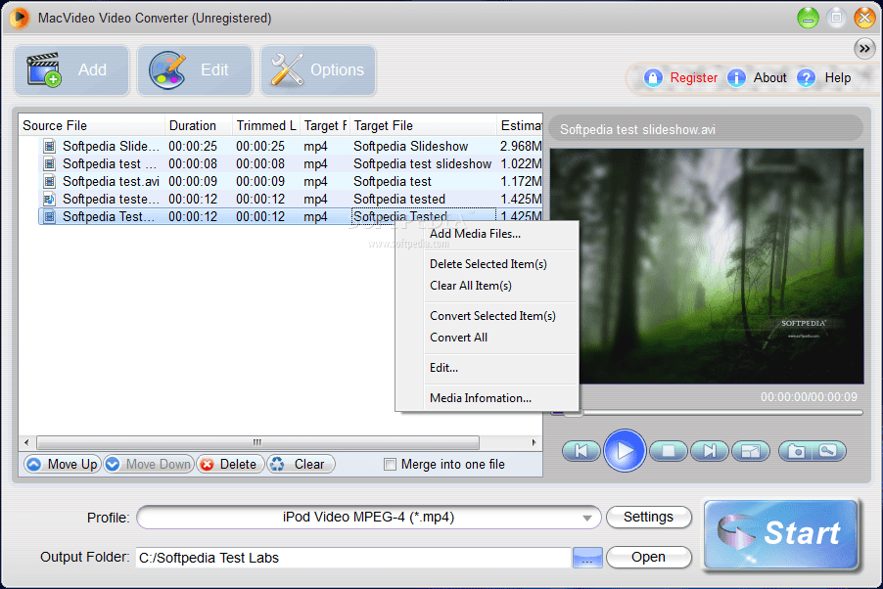Click the Delete item icon
The height and width of the screenshot is (589, 883).
(x=208, y=464)
